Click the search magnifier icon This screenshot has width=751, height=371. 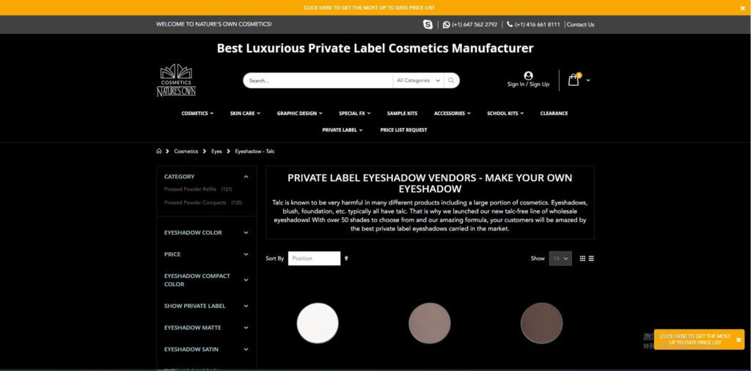point(451,81)
